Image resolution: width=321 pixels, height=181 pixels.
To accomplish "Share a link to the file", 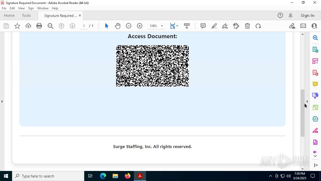I will point(292,26).
